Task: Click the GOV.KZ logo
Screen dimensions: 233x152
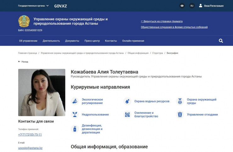Action: tap(60, 6)
